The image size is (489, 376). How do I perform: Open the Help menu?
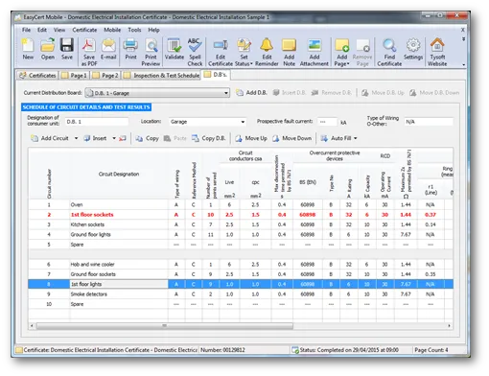[x=153, y=30]
